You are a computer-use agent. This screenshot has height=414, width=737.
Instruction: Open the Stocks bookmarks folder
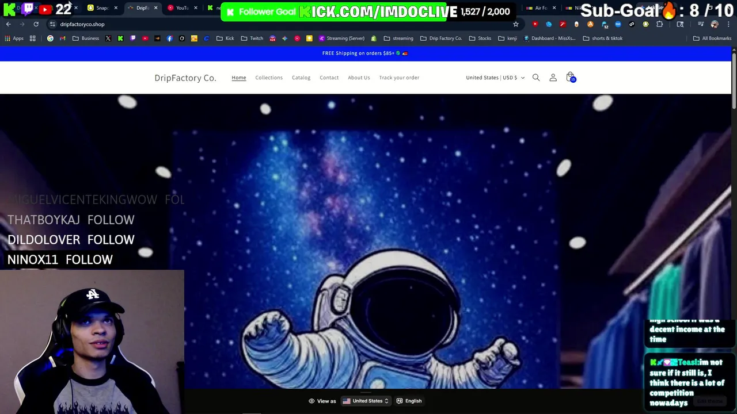point(480,39)
